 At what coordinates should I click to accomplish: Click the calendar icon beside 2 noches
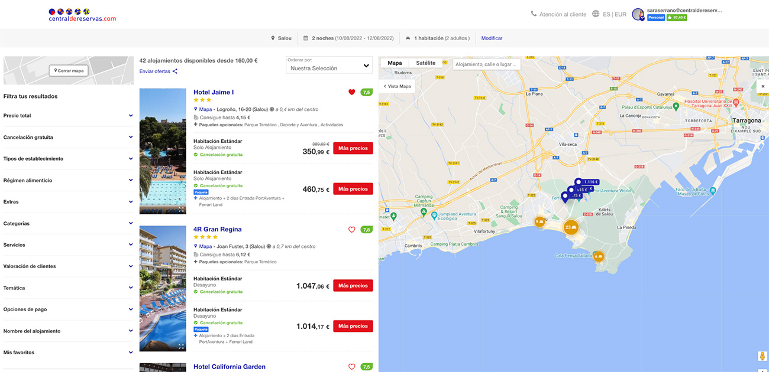[305, 38]
